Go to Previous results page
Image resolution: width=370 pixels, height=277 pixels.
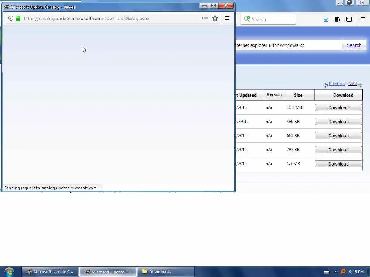337,84
